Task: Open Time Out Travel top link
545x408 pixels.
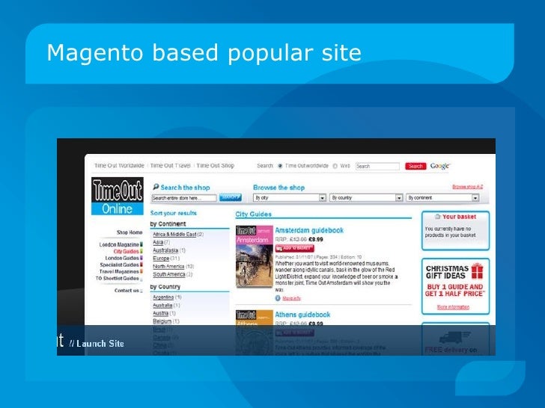Action: [171, 165]
